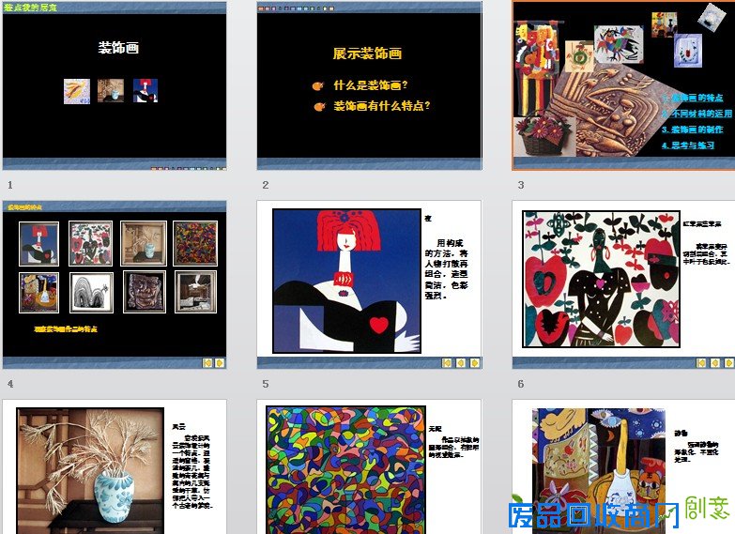Viewport: 735px width, 534px height.
Task: Click the 不同材料的运用 link on slide 3
Action: 697,114
